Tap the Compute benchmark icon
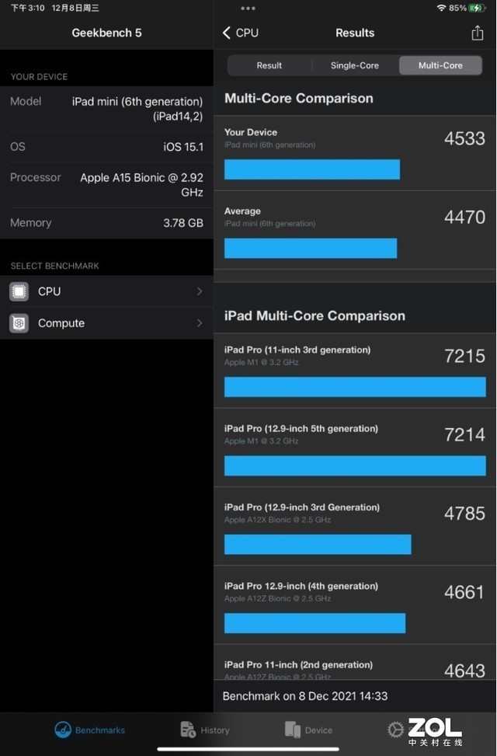Viewport: 497px width, 756px height. [19, 323]
